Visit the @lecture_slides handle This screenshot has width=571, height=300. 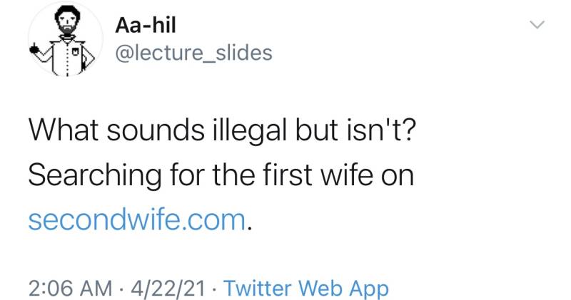click(193, 53)
